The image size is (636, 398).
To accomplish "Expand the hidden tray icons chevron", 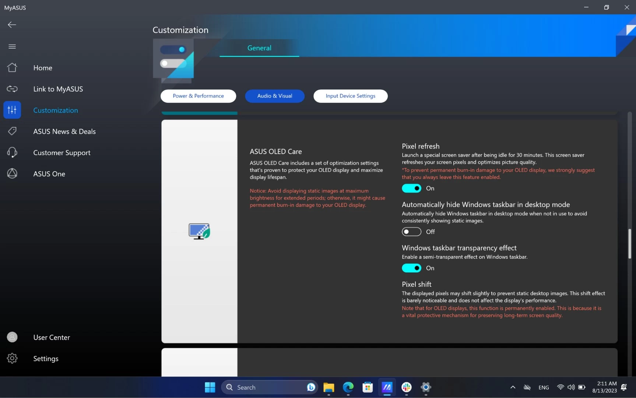I will click(513, 387).
